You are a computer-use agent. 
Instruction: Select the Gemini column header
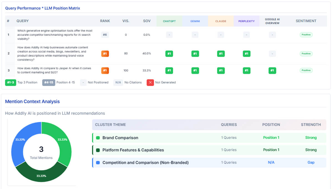click(x=195, y=21)
